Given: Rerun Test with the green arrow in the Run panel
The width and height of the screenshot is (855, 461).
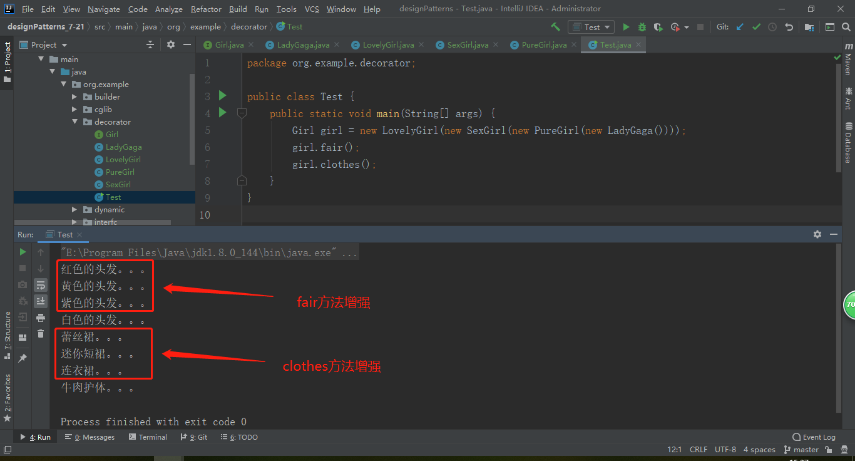Looking at the screenshot, I should pyautogui.click(x=23, y=252).
